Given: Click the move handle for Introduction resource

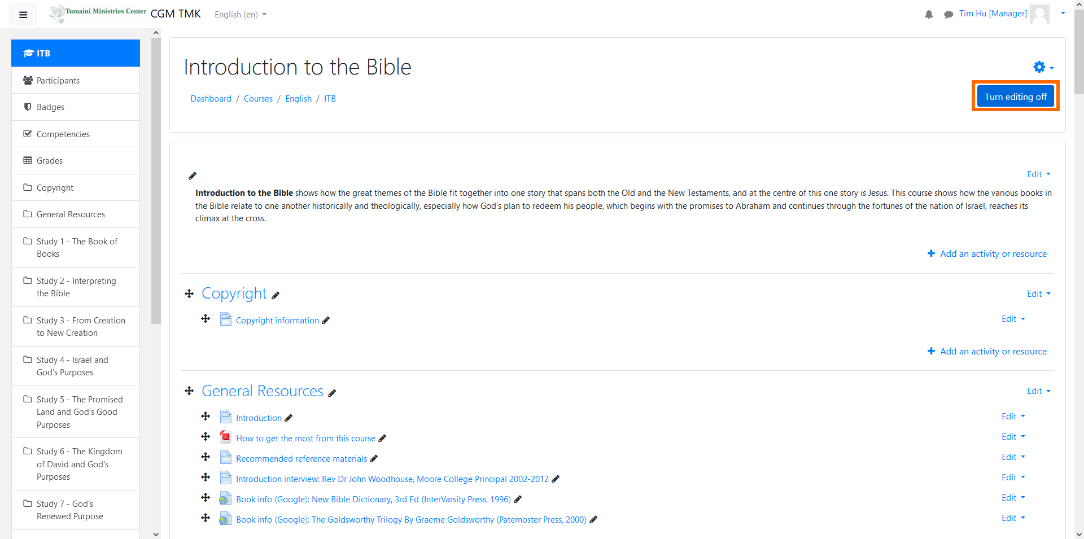Looking at the screenshot, I should tap(206, 417).
